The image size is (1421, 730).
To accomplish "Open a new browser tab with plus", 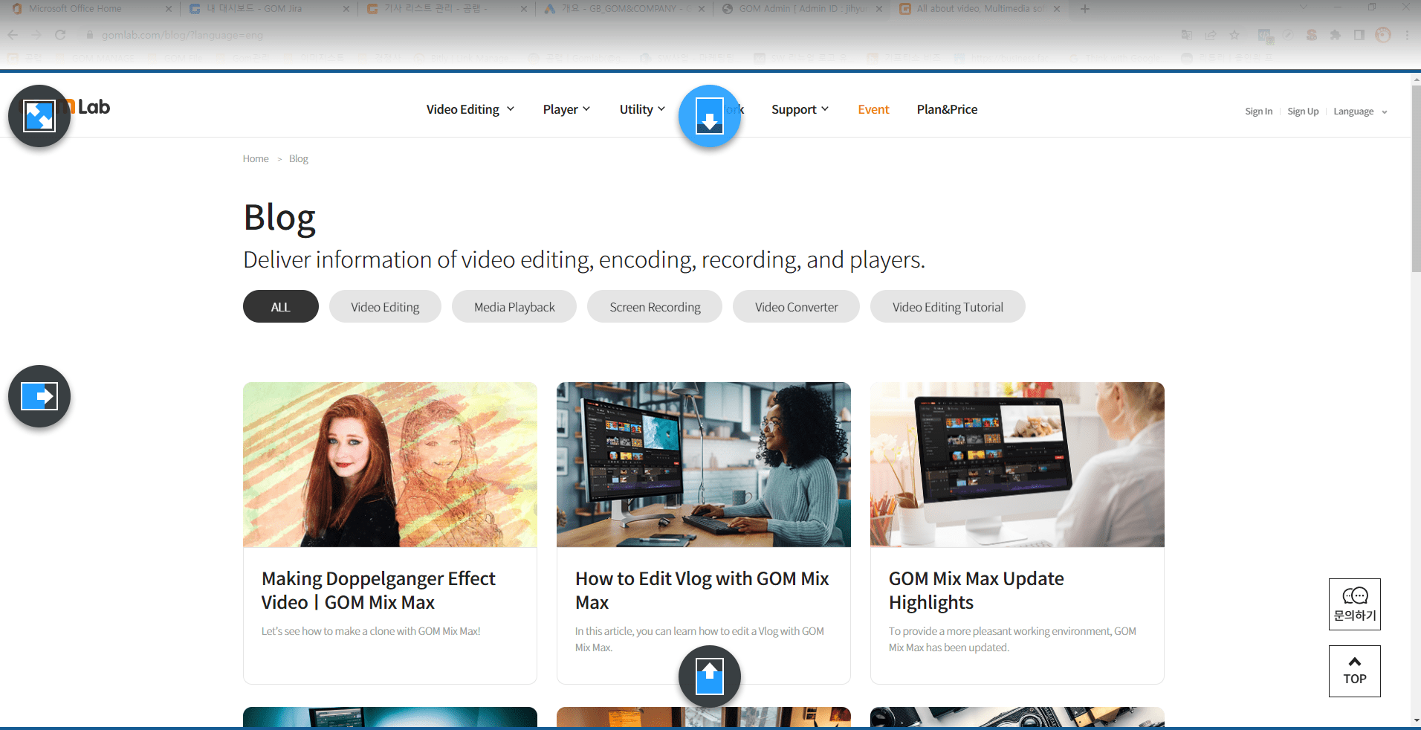I will point(1085,9).
